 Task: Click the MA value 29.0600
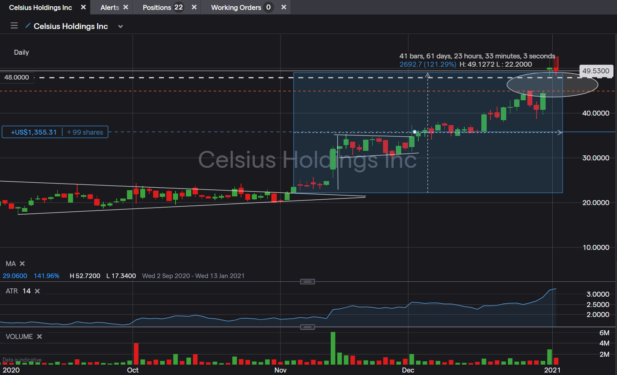pos(15,276)
